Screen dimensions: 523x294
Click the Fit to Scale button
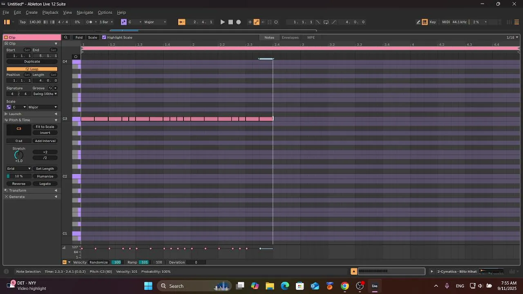coord(45,127)
